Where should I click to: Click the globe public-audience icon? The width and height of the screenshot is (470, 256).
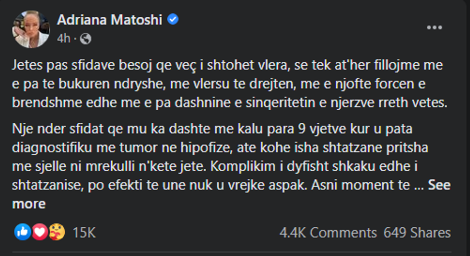point(86,39)
